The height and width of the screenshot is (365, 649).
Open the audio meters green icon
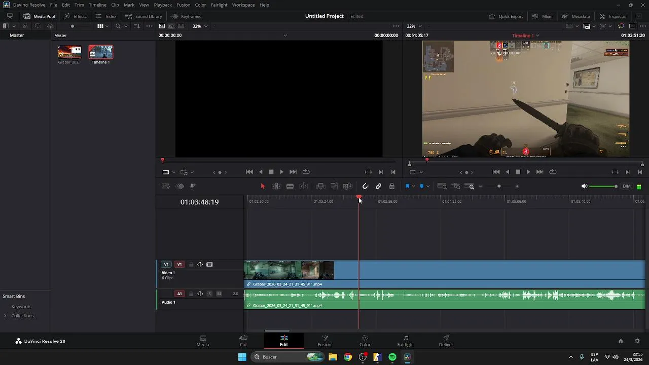pyautogui.click(x=639, y=186)
